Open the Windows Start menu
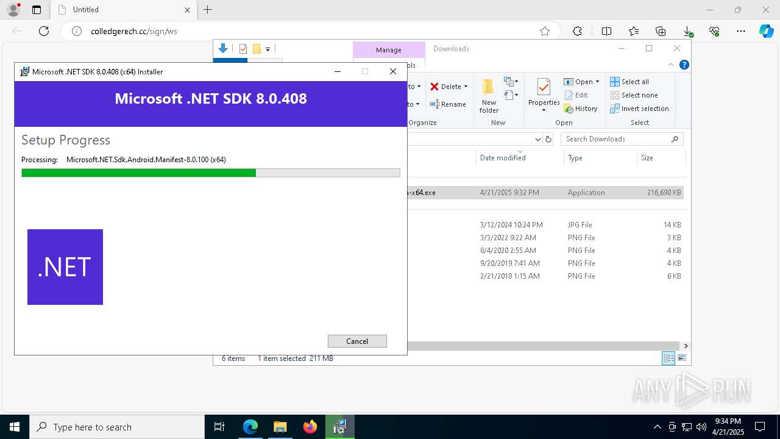This screenshot has width=780, height=439. [14, 427]
